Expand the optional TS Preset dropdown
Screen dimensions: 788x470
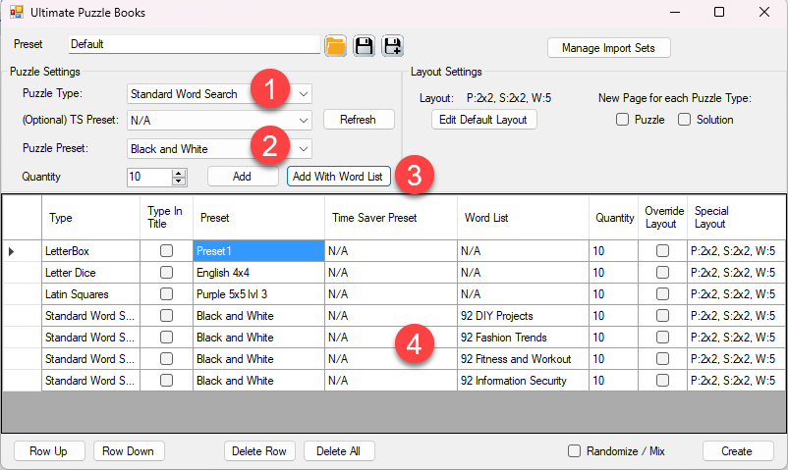click(304, 120)
